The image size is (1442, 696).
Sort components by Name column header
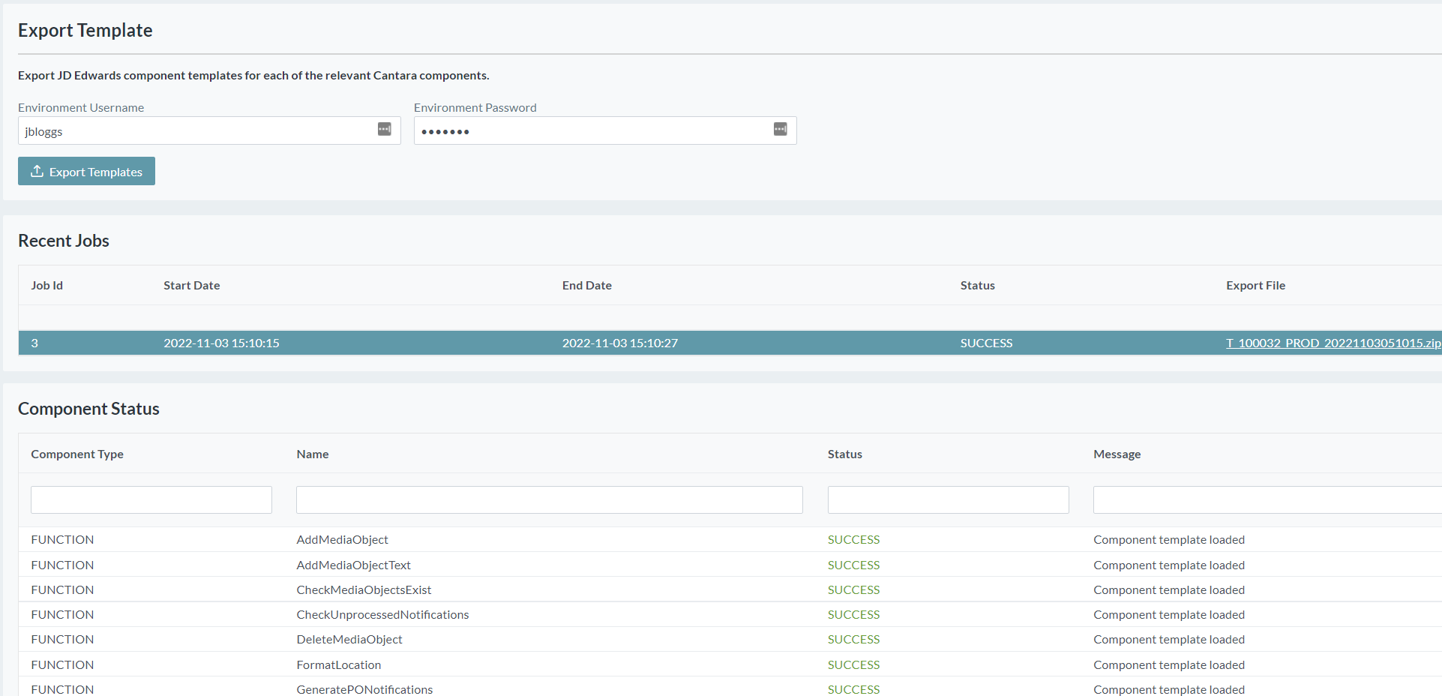point(312,454)
